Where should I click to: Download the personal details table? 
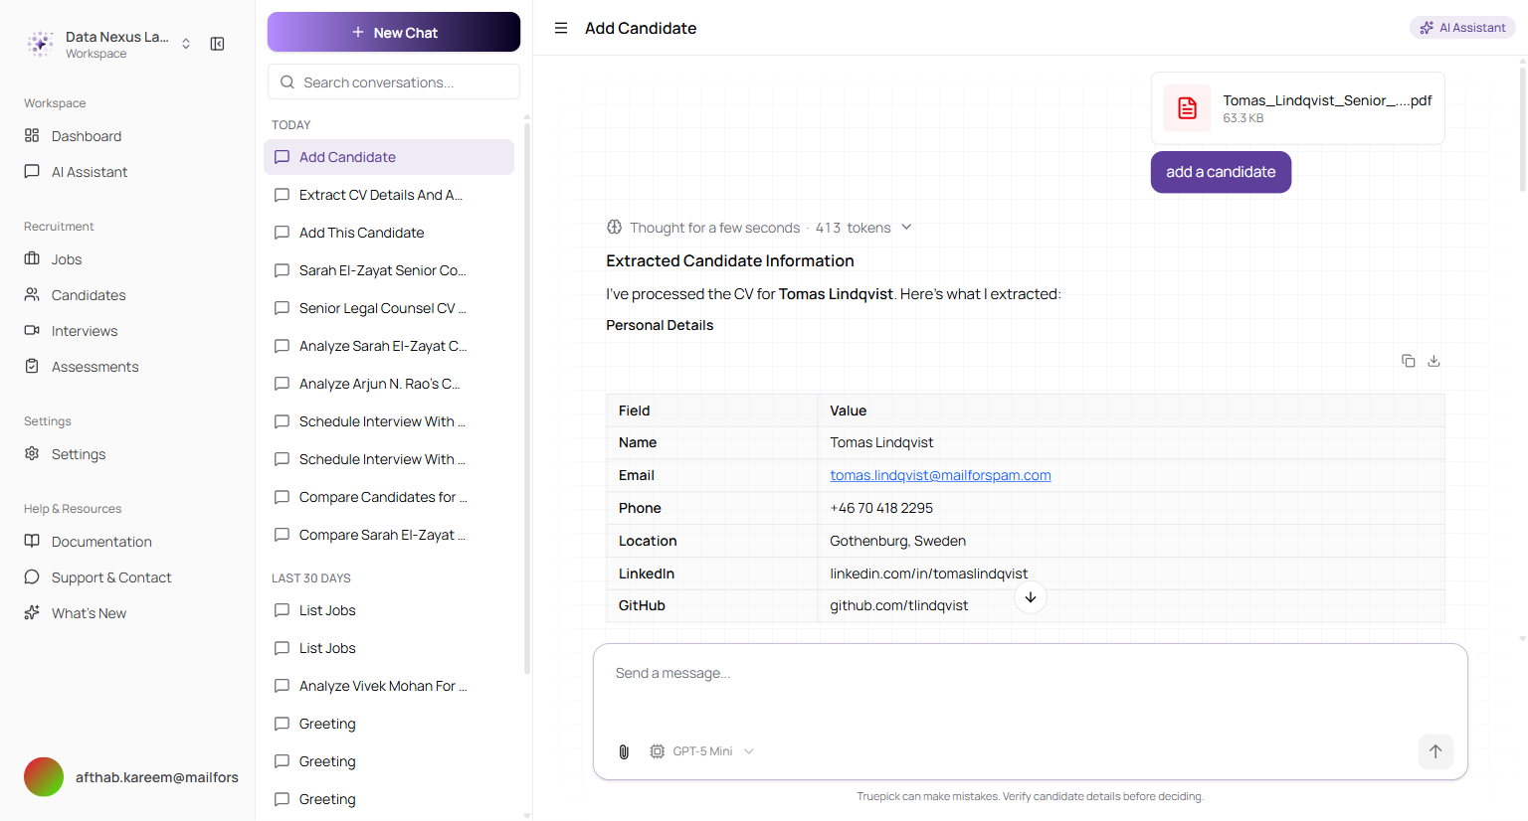click(x=1433, y=361)
